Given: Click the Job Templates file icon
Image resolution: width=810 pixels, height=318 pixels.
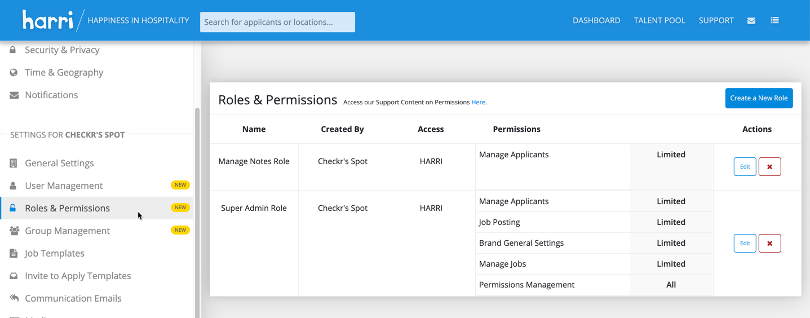Looking at the screenshot, I should [x=14, y=253].
